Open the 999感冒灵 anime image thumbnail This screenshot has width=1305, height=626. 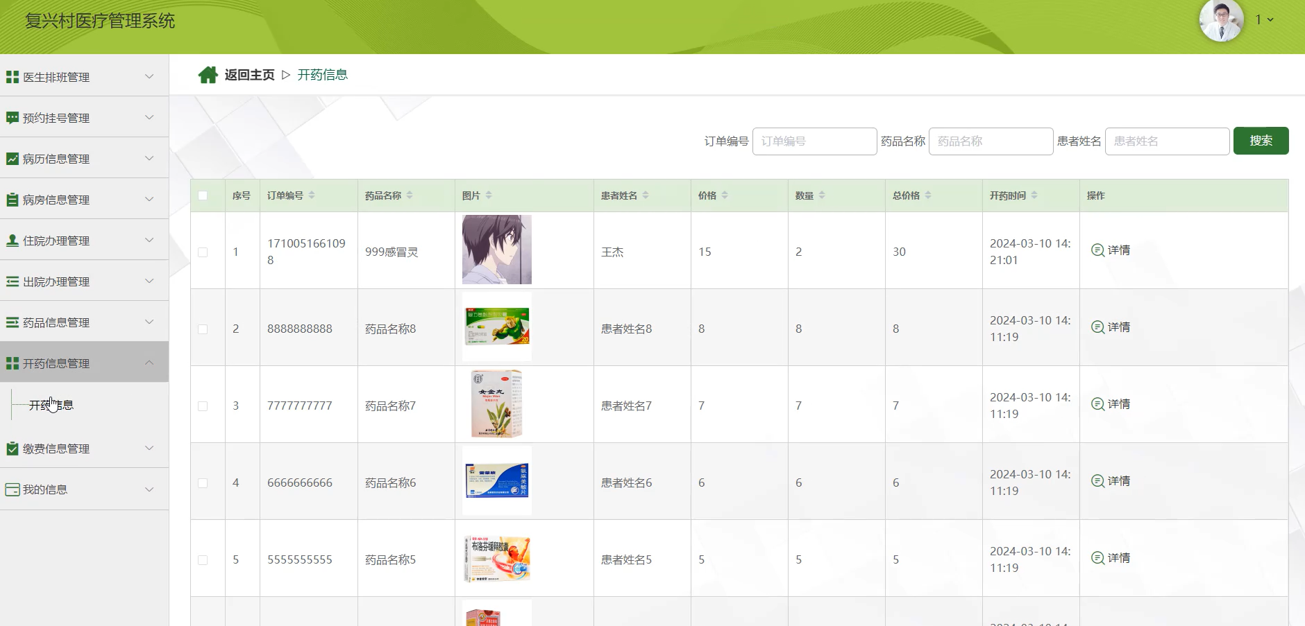[x=497, y=250]
